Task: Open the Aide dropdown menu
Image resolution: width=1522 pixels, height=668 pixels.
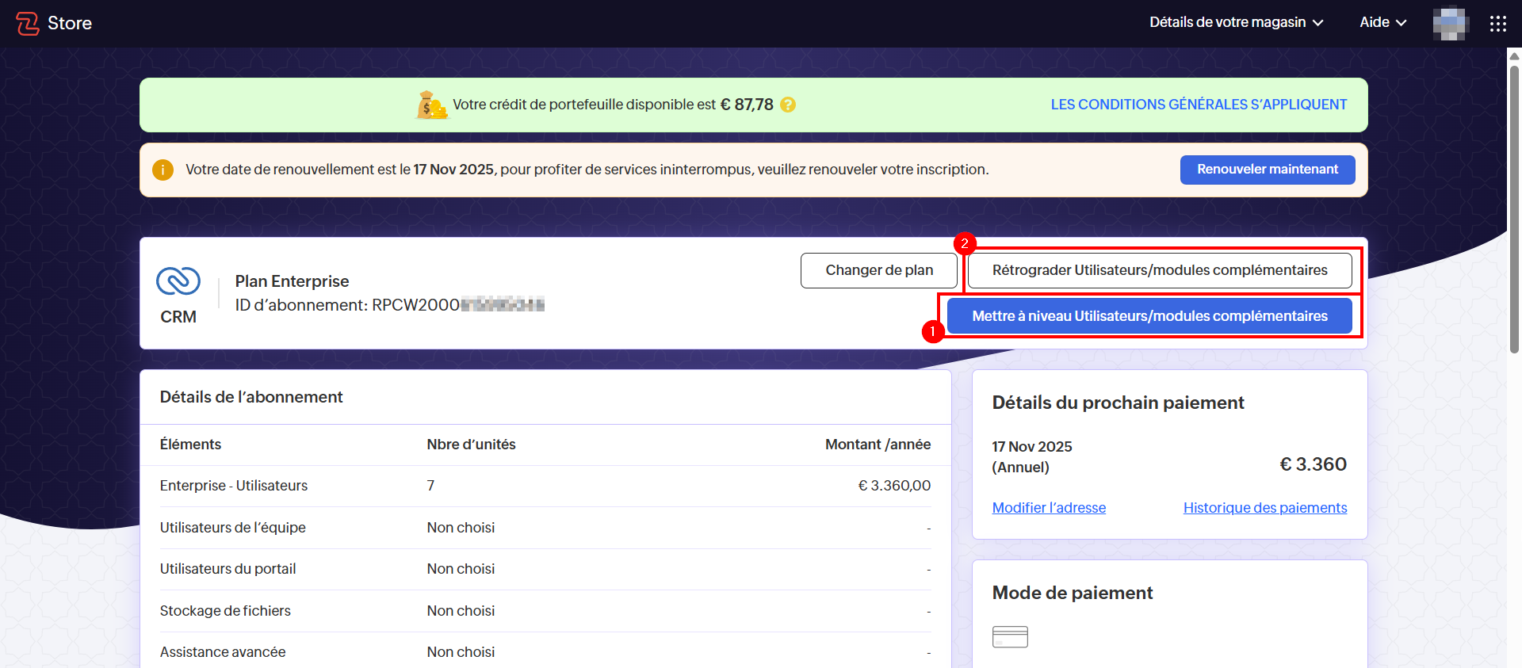Action: (1382, 23)
